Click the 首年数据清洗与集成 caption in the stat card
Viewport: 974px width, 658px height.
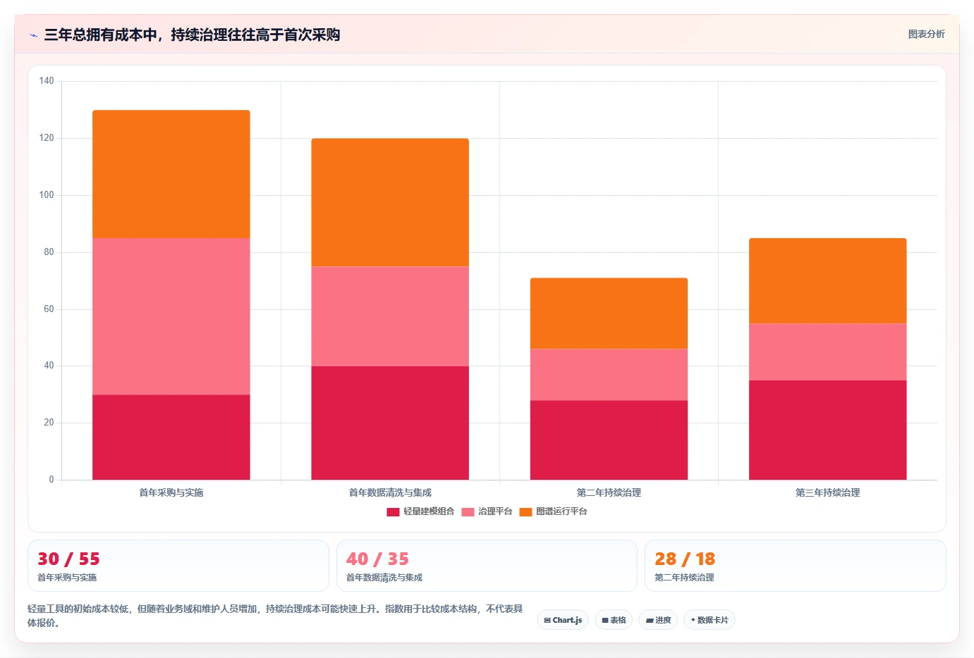[384, 578]
